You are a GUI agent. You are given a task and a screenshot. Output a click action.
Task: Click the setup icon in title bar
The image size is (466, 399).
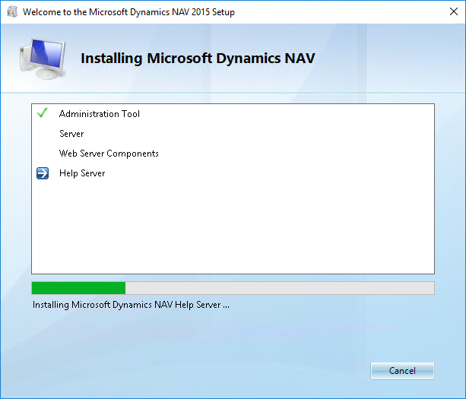tap(12, 12)
